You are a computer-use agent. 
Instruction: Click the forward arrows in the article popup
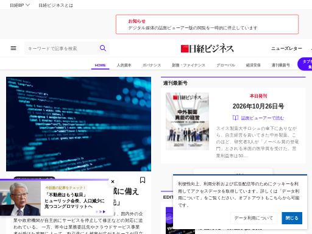click(101, 211)
